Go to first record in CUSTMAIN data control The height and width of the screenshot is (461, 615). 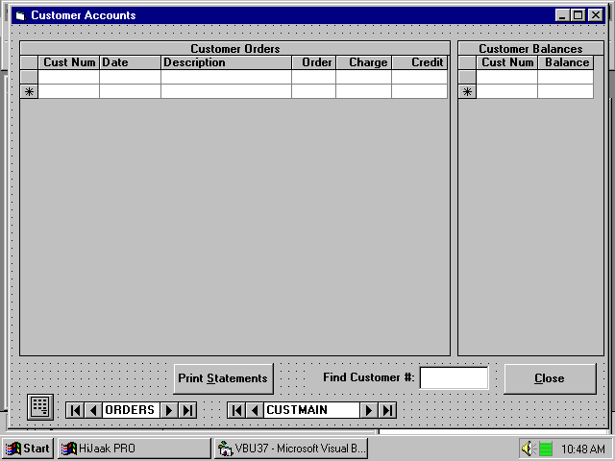click(236, 410)
